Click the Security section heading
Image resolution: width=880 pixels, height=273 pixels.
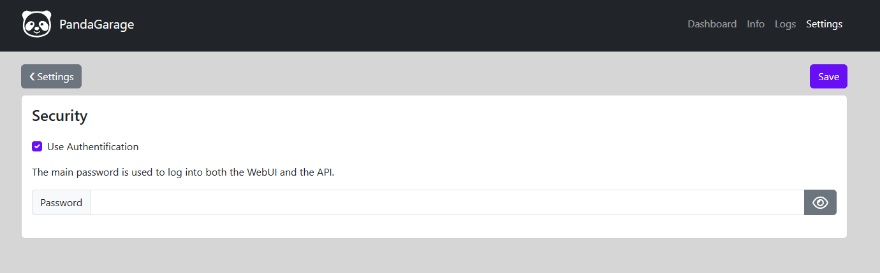click(59, 116)
